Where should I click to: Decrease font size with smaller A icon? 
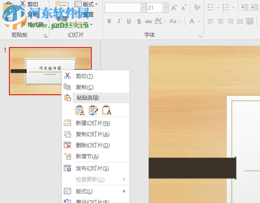coord(184,8)
